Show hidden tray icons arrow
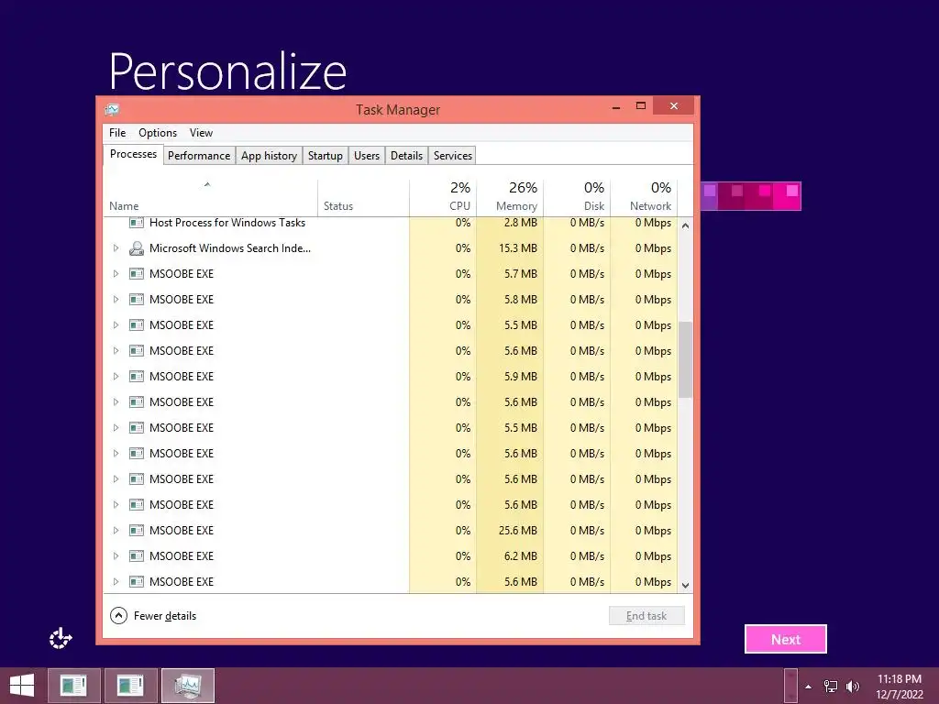 coord(808,687)
